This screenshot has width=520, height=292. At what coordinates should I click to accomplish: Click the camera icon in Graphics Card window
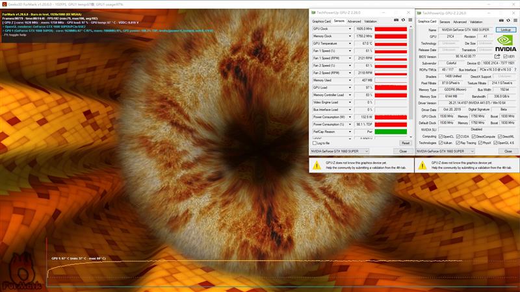[501, 21]
